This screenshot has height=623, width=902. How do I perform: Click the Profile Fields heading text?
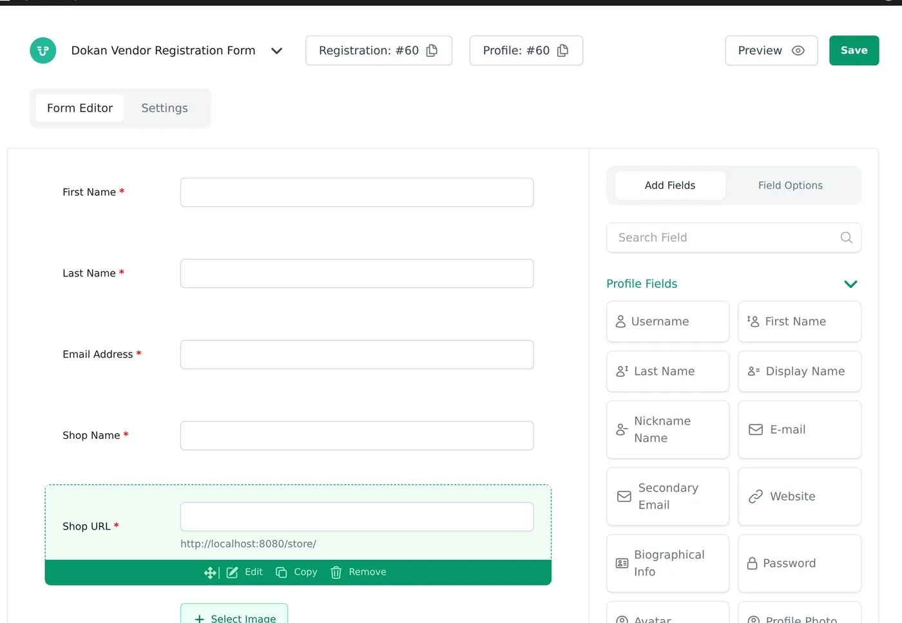pos(642,284)
